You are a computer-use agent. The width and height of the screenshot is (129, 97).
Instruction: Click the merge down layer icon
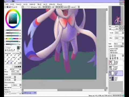pyautogui.click(x=113, y=58)
